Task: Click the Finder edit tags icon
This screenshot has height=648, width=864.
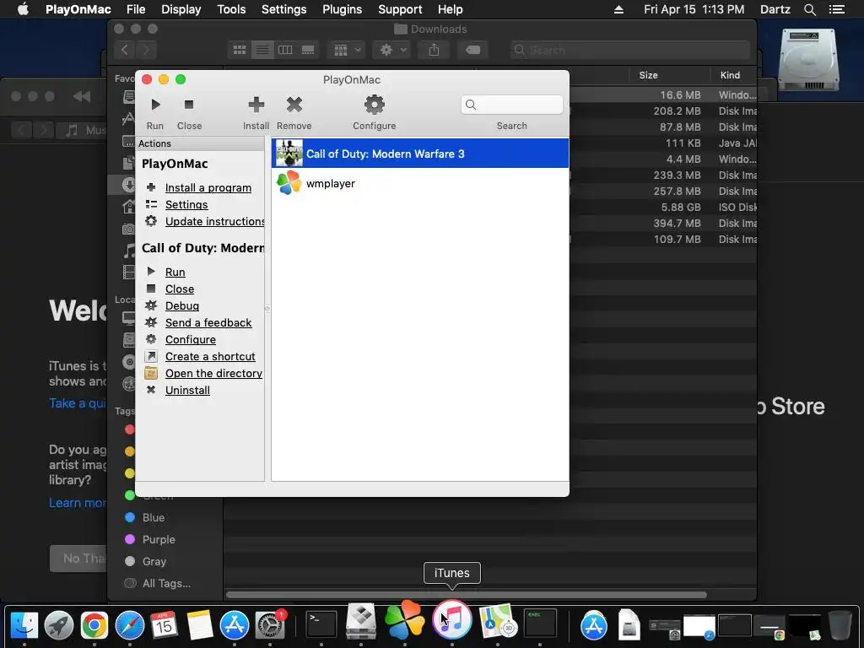Action: pos(472,50)
